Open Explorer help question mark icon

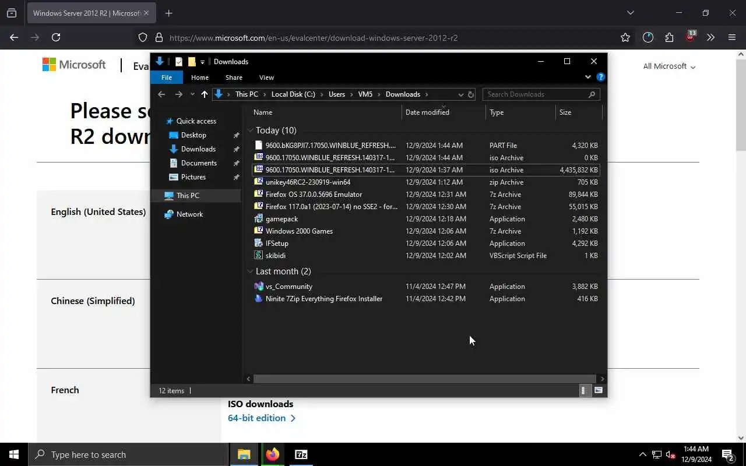tap(601, 77)
